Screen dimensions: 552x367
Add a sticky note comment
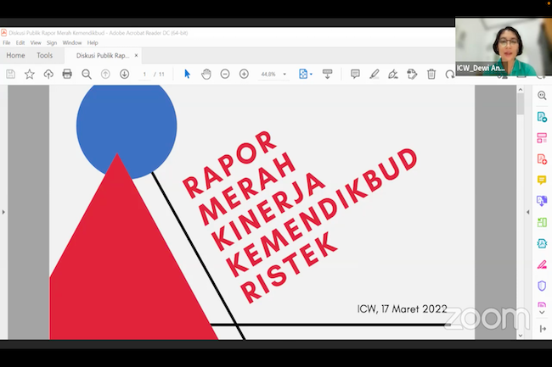(355, 75)
